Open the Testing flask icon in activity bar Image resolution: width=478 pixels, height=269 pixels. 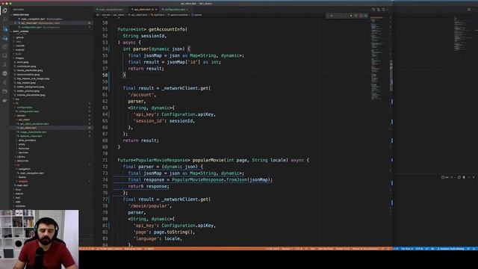pyautogui.click(x=5, y=64)
